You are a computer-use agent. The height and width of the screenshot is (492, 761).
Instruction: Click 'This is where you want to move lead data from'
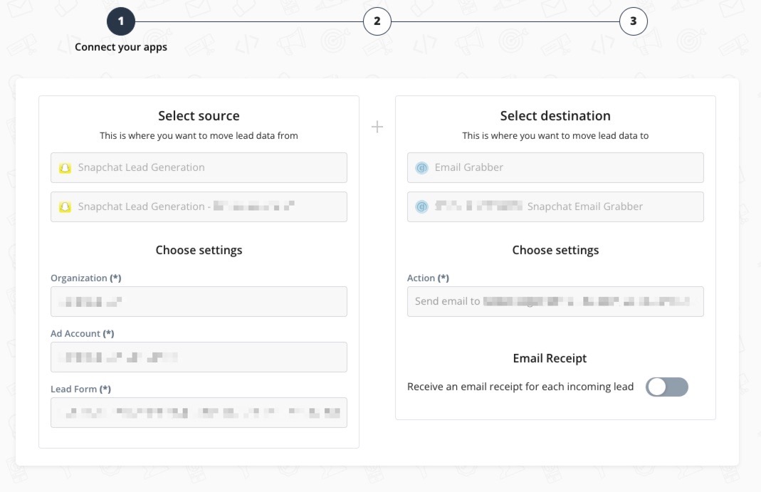199,136
